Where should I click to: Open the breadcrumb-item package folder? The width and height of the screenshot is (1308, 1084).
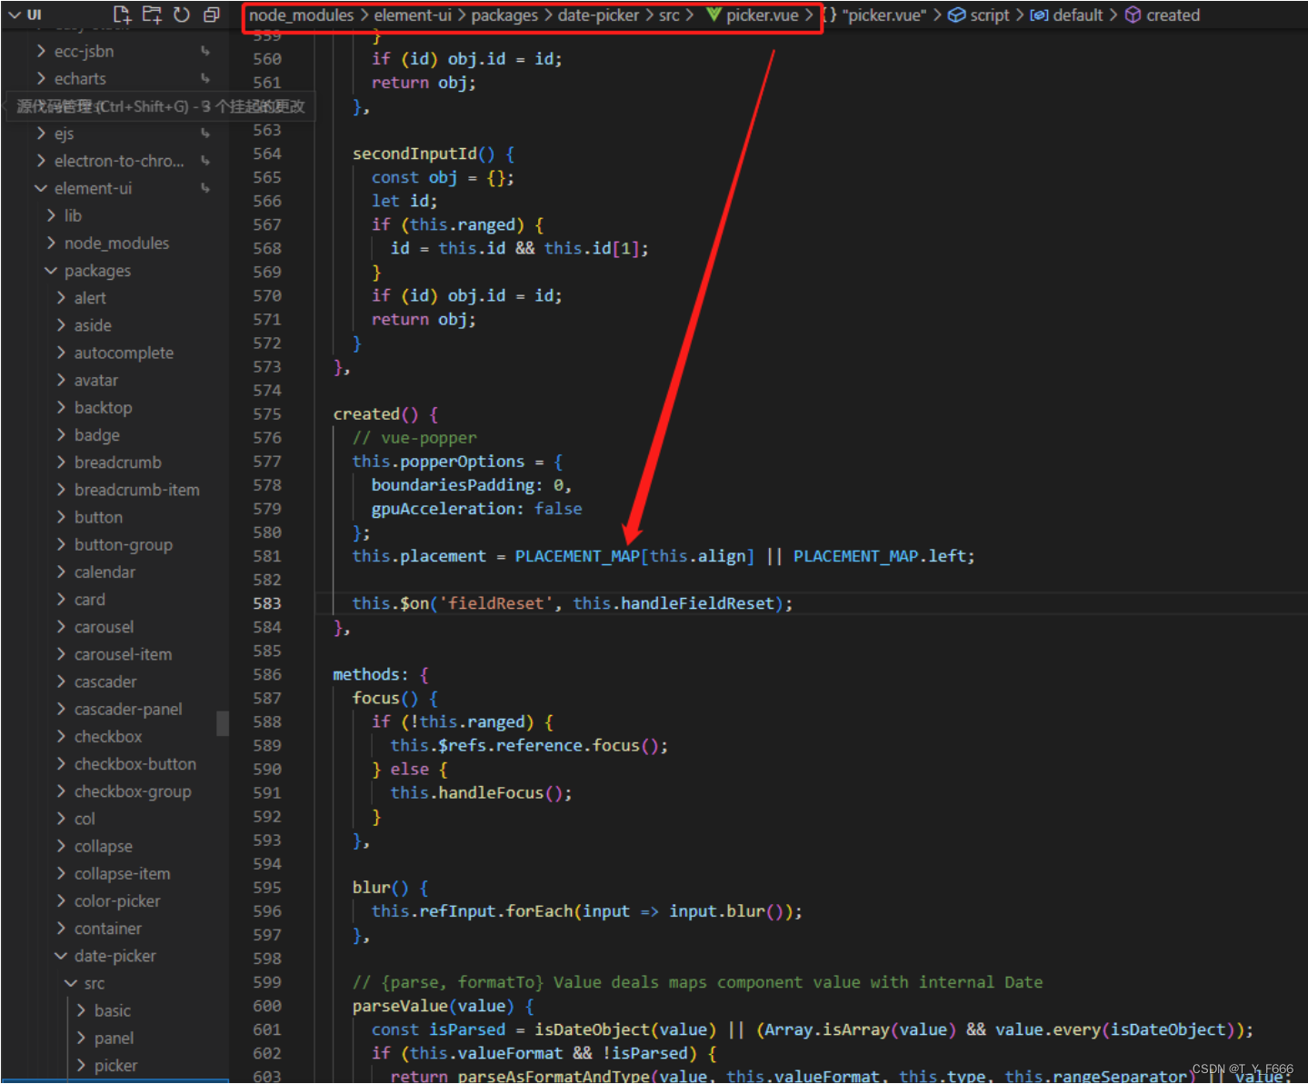(137, 490)
